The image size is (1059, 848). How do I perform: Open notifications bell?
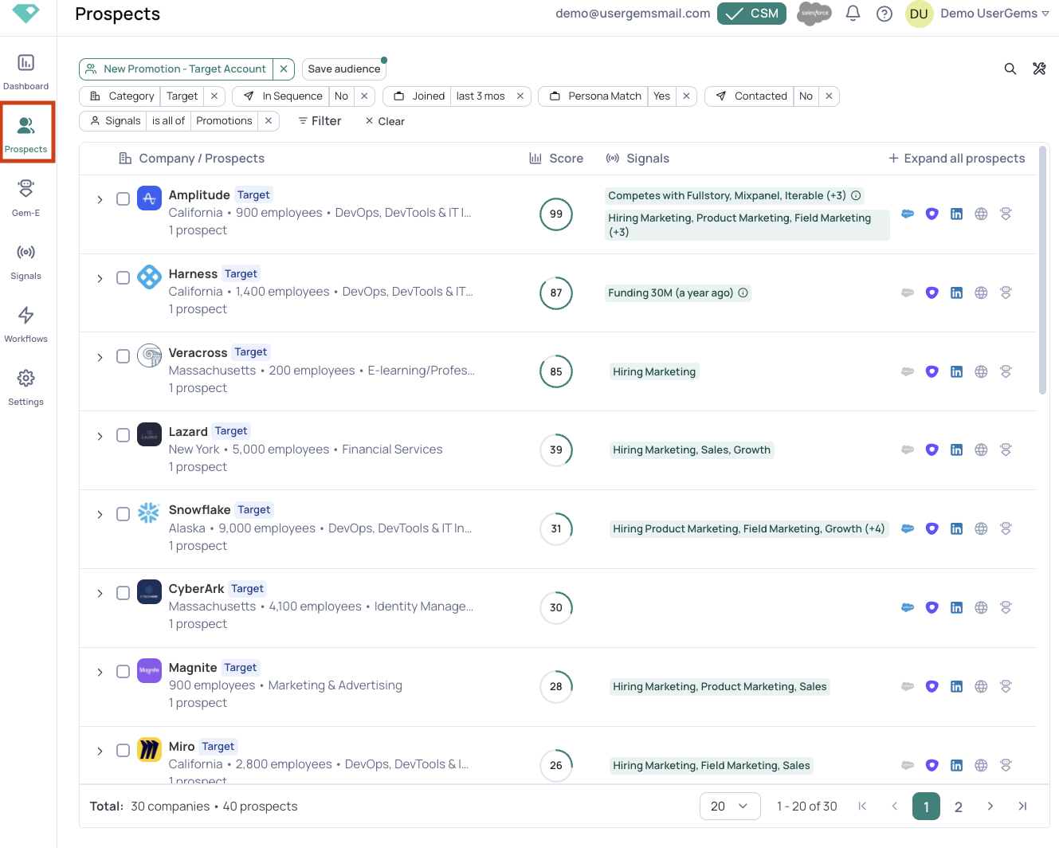tap(853, 14)
